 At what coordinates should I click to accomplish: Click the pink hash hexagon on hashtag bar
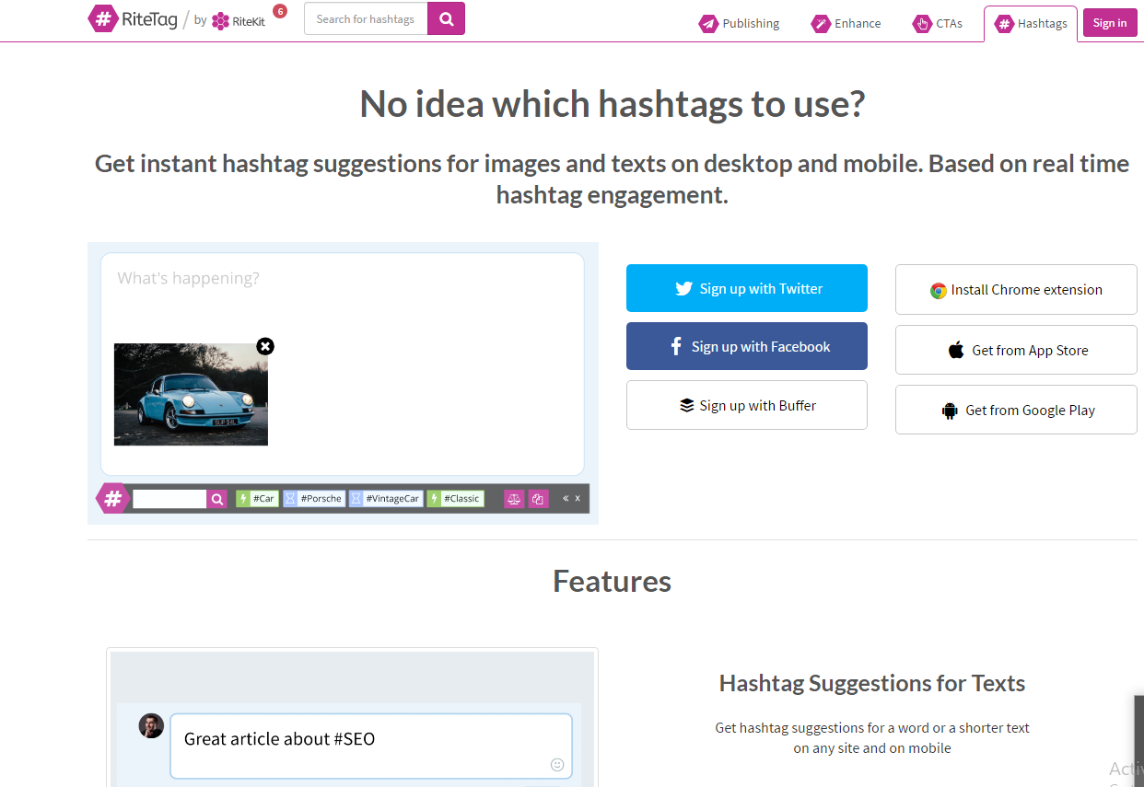(x=112, y=499)
